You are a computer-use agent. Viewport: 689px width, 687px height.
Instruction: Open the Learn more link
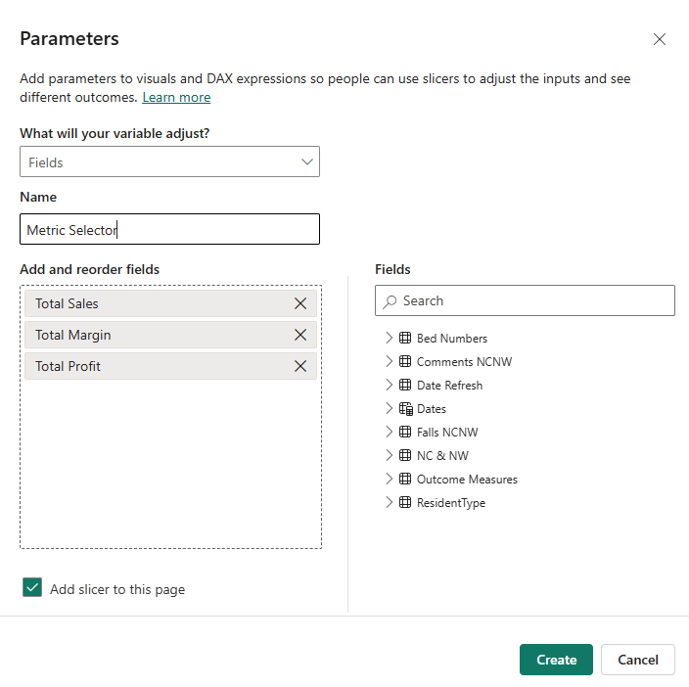tap(176, 97)
